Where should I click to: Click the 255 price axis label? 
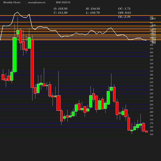pos(151,93)
